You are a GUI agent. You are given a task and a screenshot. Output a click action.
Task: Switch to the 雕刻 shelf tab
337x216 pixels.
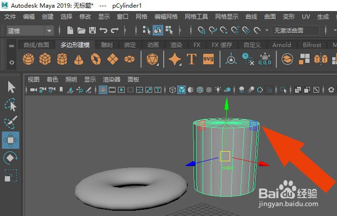106,45
